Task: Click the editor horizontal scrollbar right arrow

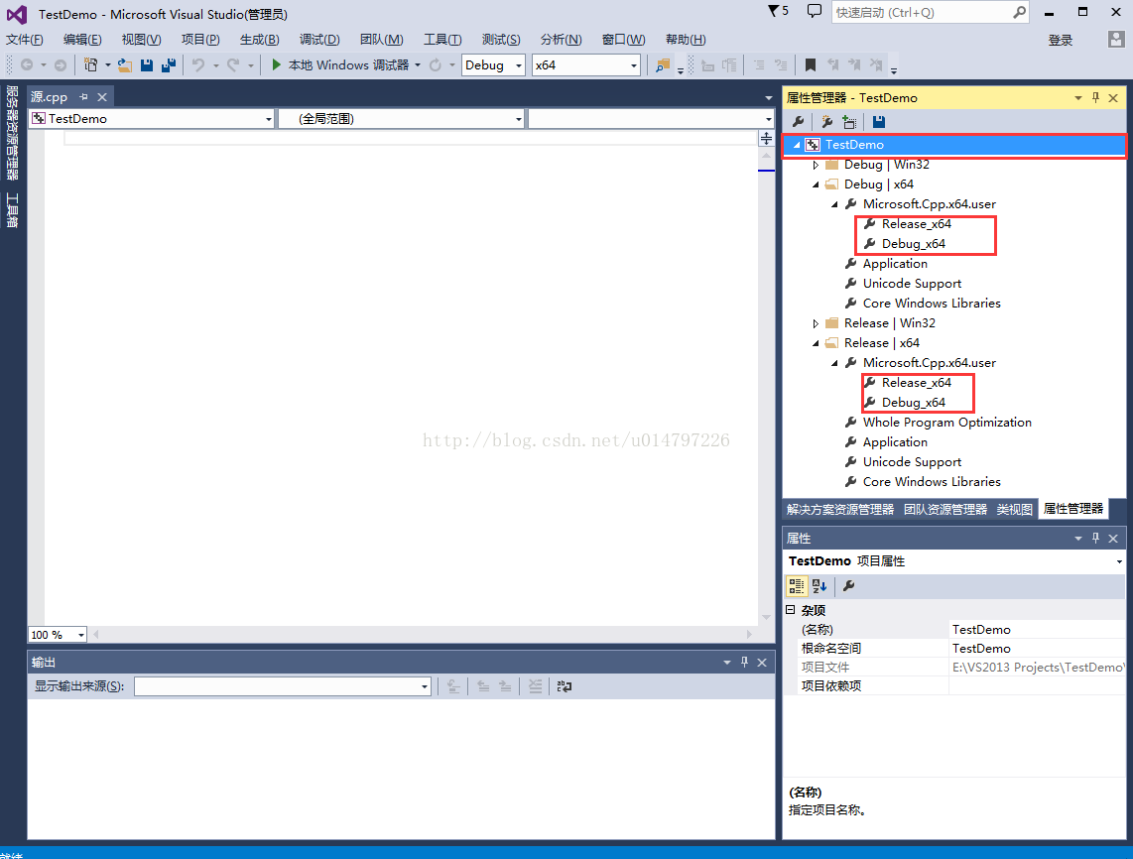Action: pos(749,634)
